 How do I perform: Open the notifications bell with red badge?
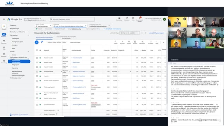[140, 18]
